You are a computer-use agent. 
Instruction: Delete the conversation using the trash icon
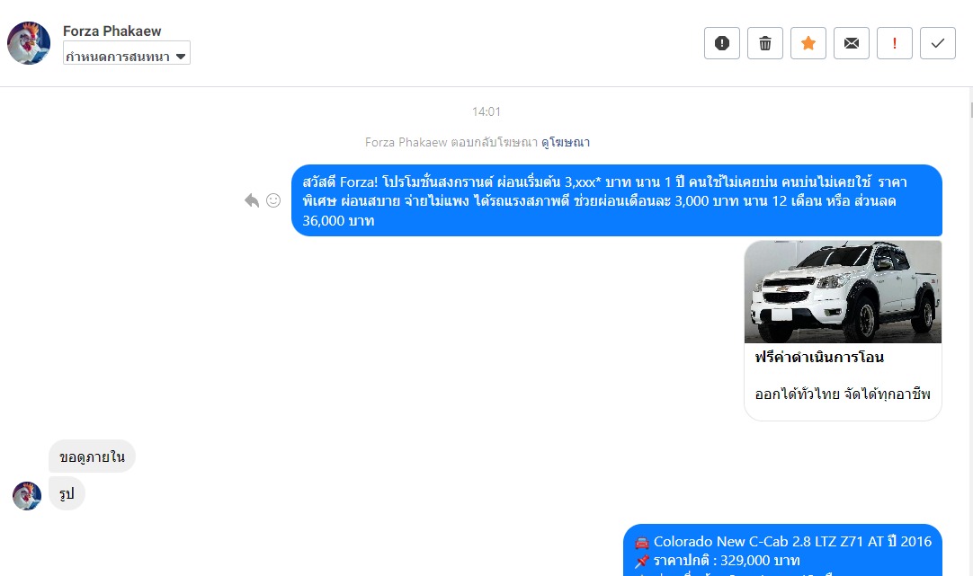point(765,43)
